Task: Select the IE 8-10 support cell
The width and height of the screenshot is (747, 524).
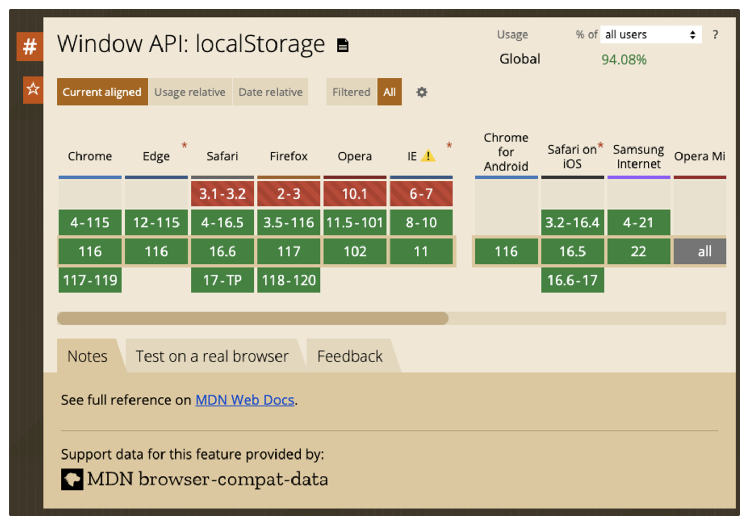Action: [421, 222]
